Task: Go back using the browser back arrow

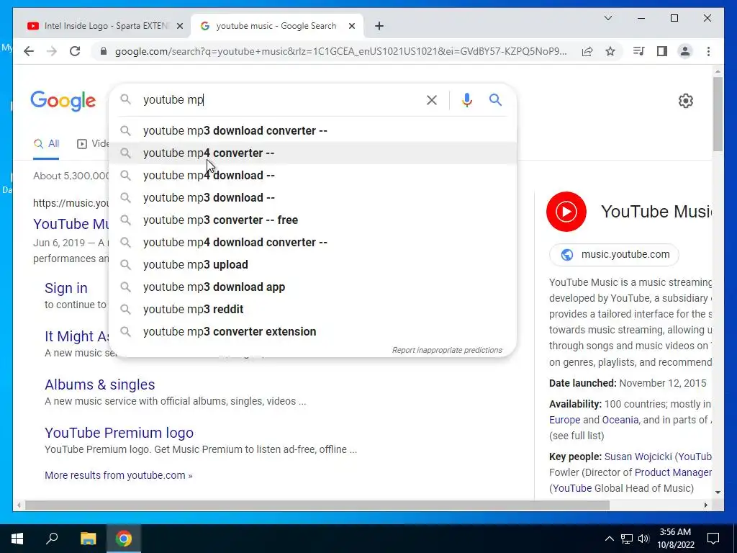Action: tap(29, 51)
